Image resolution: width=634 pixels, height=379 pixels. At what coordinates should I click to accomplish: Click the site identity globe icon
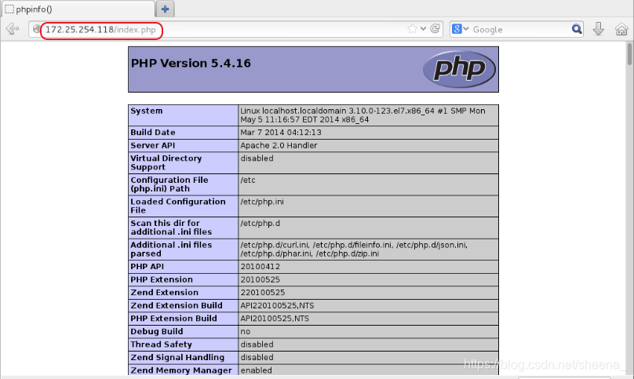pos(36,29)
